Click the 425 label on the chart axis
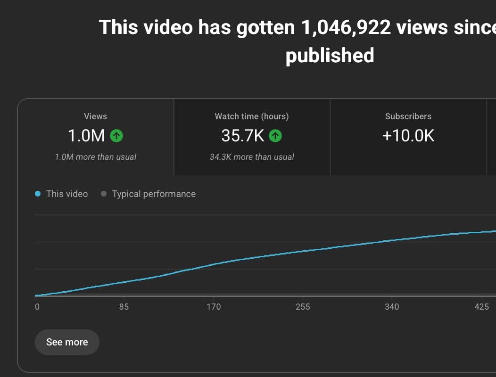 click(x=481, y=306)
